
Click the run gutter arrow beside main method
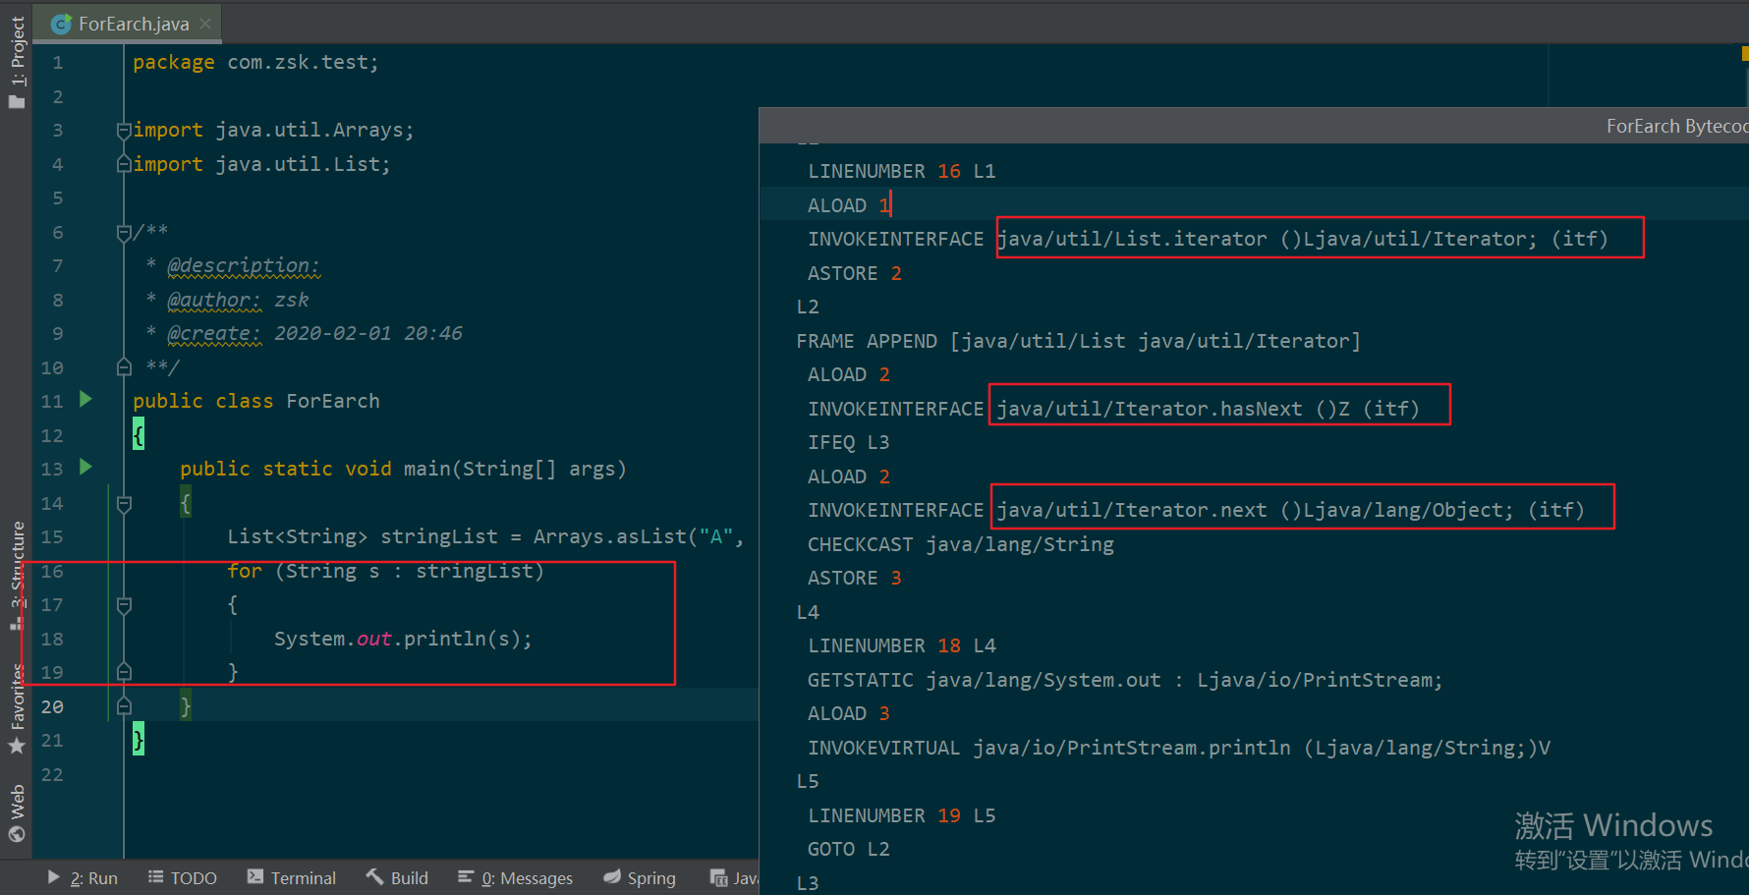(85, 467)
